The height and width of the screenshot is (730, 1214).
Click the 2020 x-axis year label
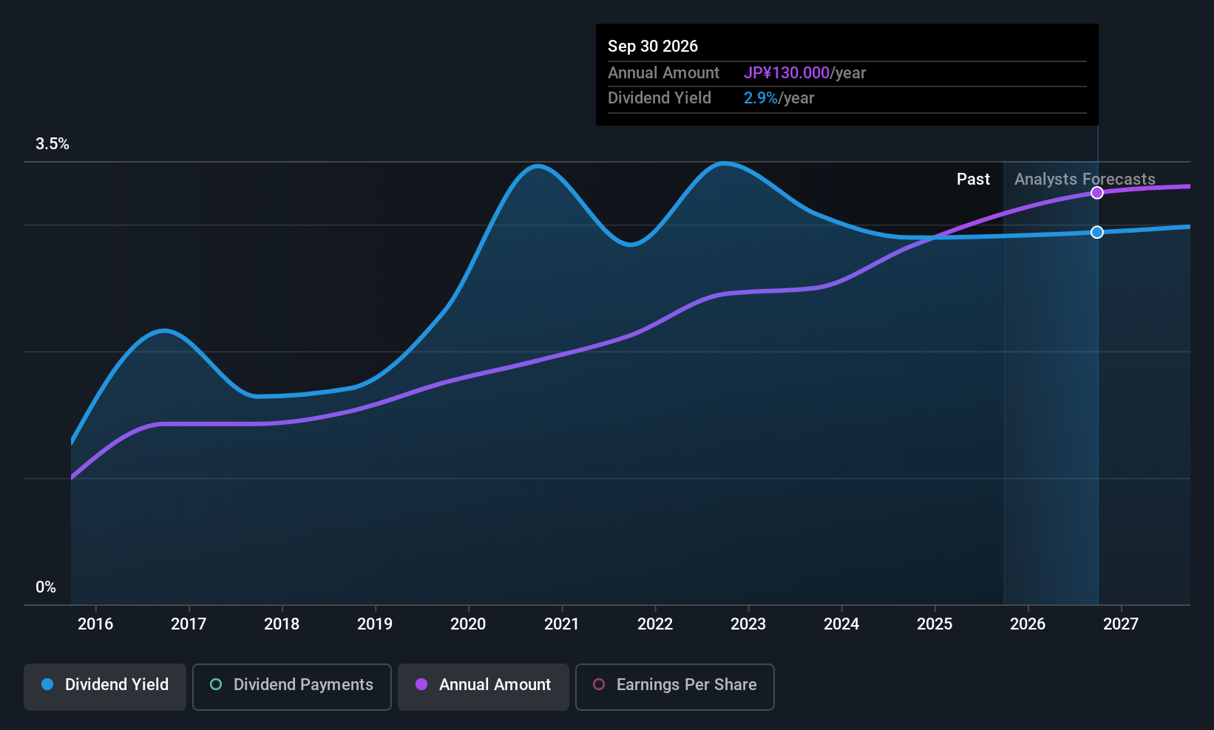[x=468, y=624]
